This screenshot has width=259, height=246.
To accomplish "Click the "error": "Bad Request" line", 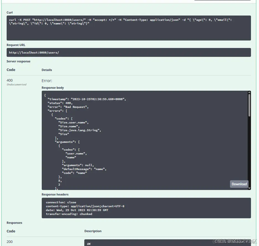I will coord(68,107).
